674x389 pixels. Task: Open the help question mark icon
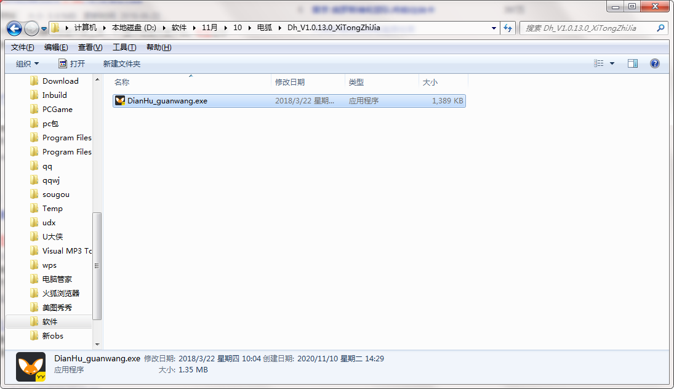coord(654,63)
